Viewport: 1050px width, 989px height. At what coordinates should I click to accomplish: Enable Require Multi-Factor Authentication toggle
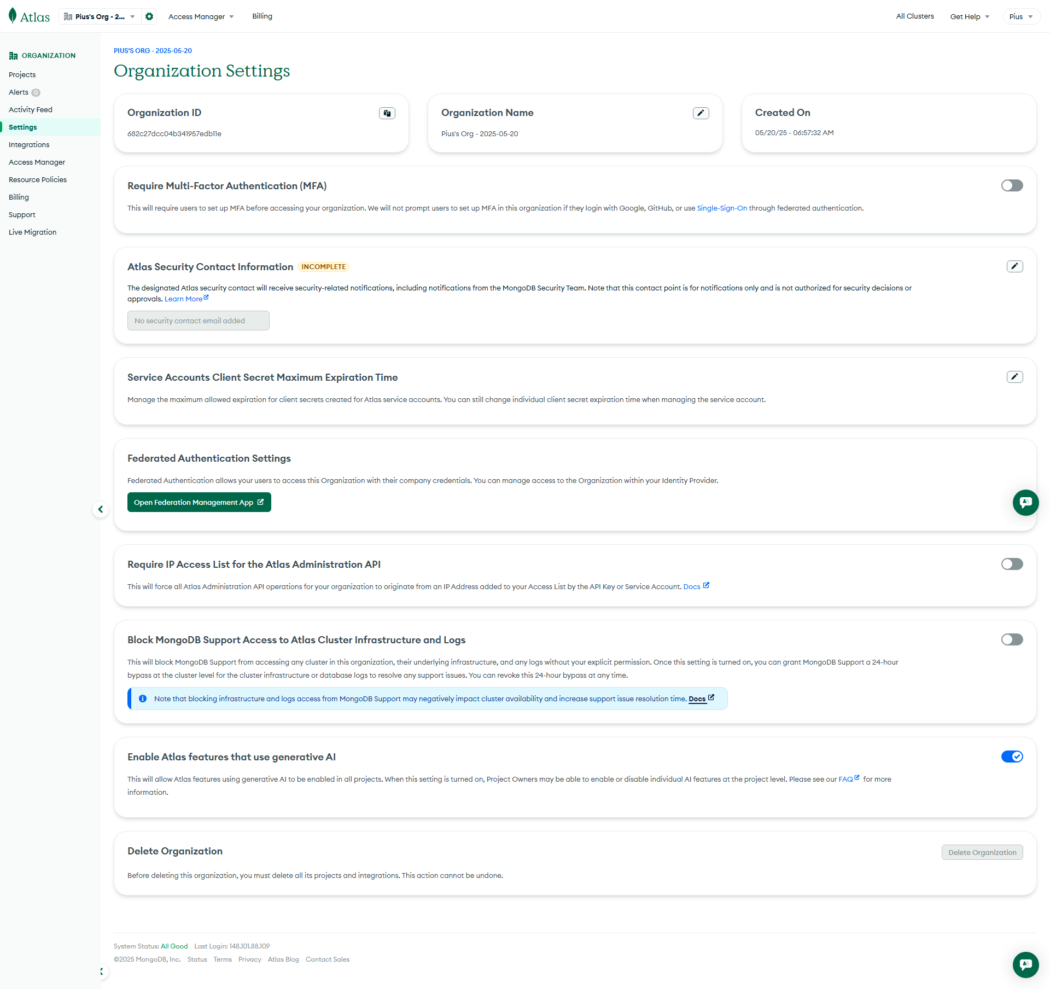click(1012, 185)
